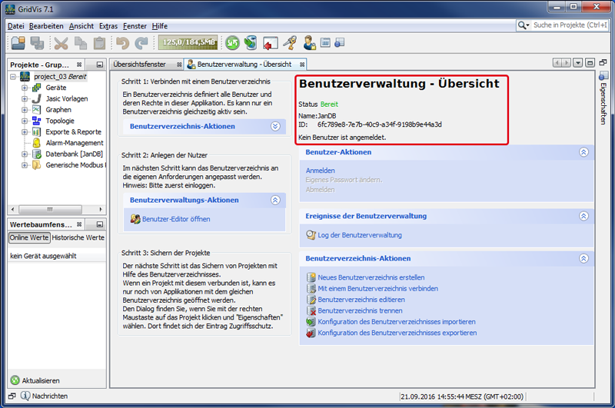Collapse Benutzerverwaltungs-Aktionen in Schritt 2
Screen dimensions: 615x408
point(275,200)
